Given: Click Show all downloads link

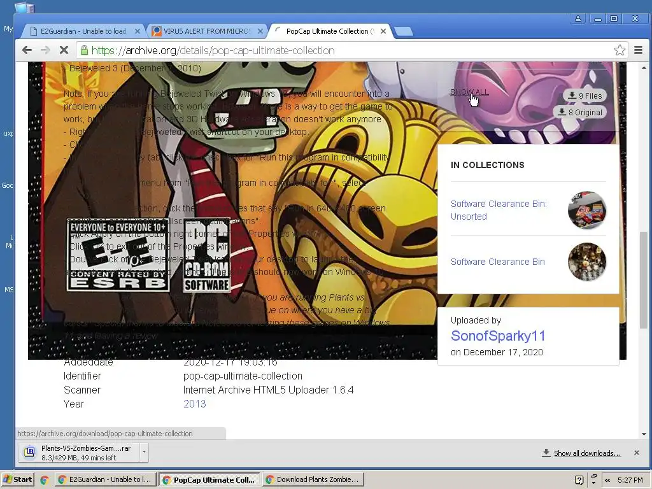Looking at the screenshot, I should (x=587, y=453).
